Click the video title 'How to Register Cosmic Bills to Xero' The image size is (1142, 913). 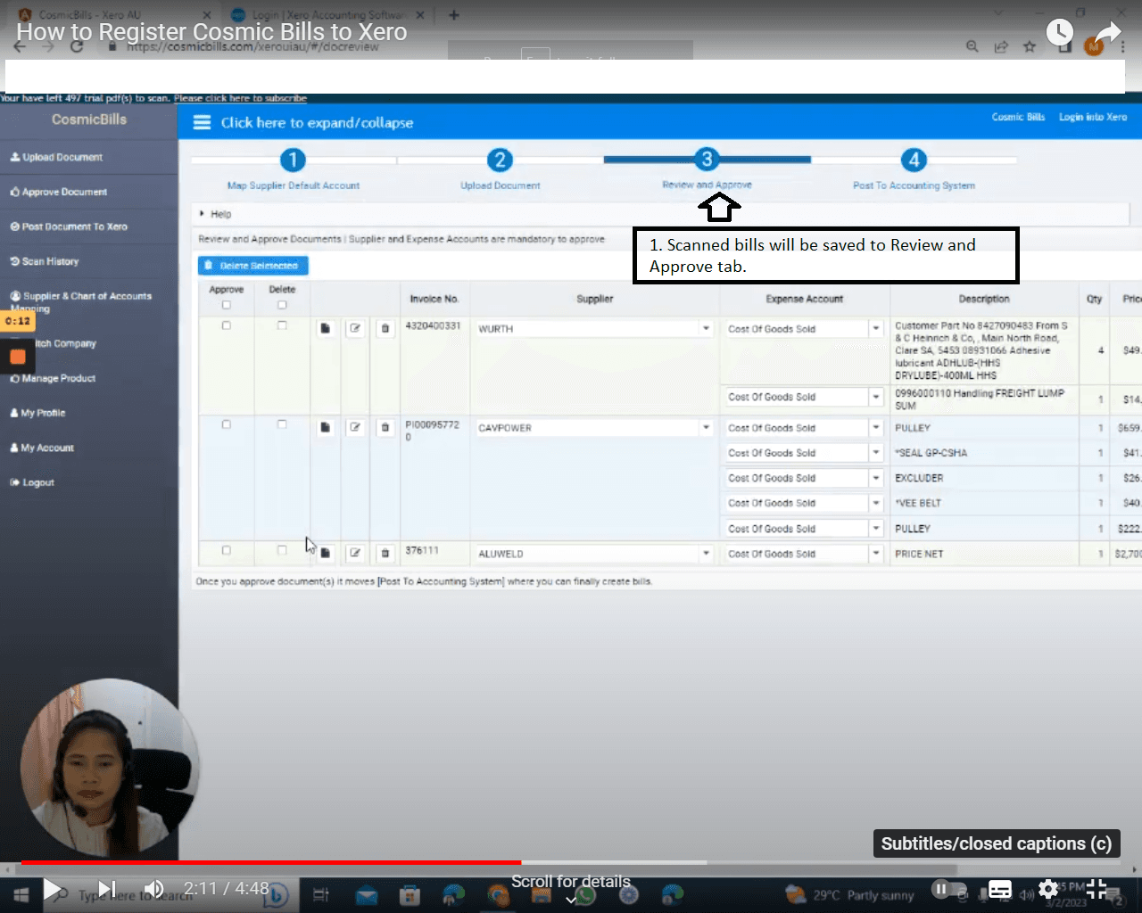[x=211, y=32]
